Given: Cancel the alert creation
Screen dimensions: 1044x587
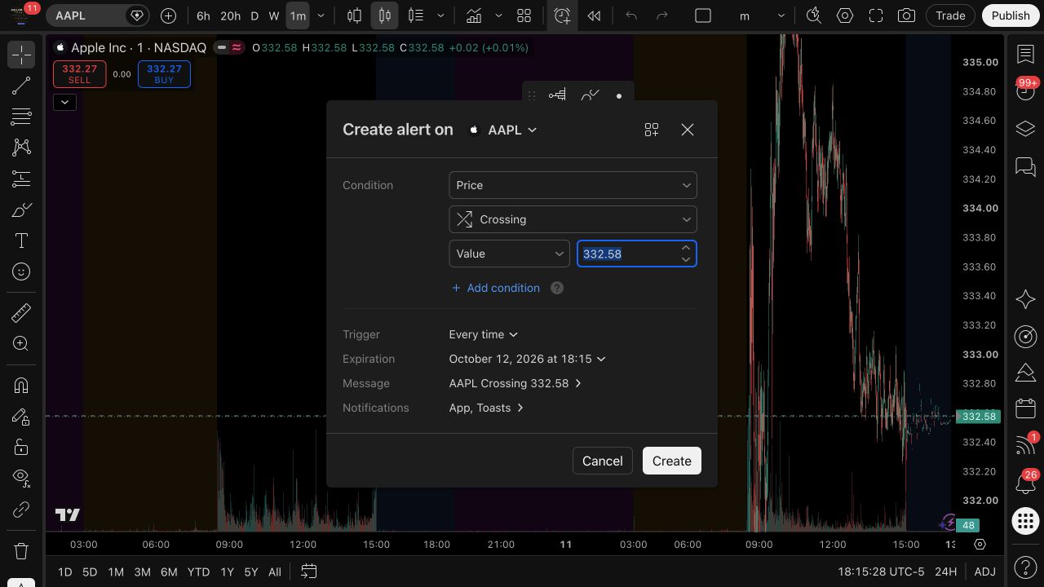Looking at the screenshot, I should pos(603,461).
